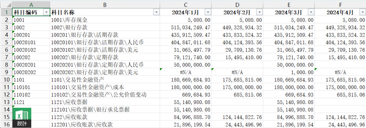Image resolution: width=366 pixels, height=128 pixels.
Task: Select column D header
Action: (237, 5)
